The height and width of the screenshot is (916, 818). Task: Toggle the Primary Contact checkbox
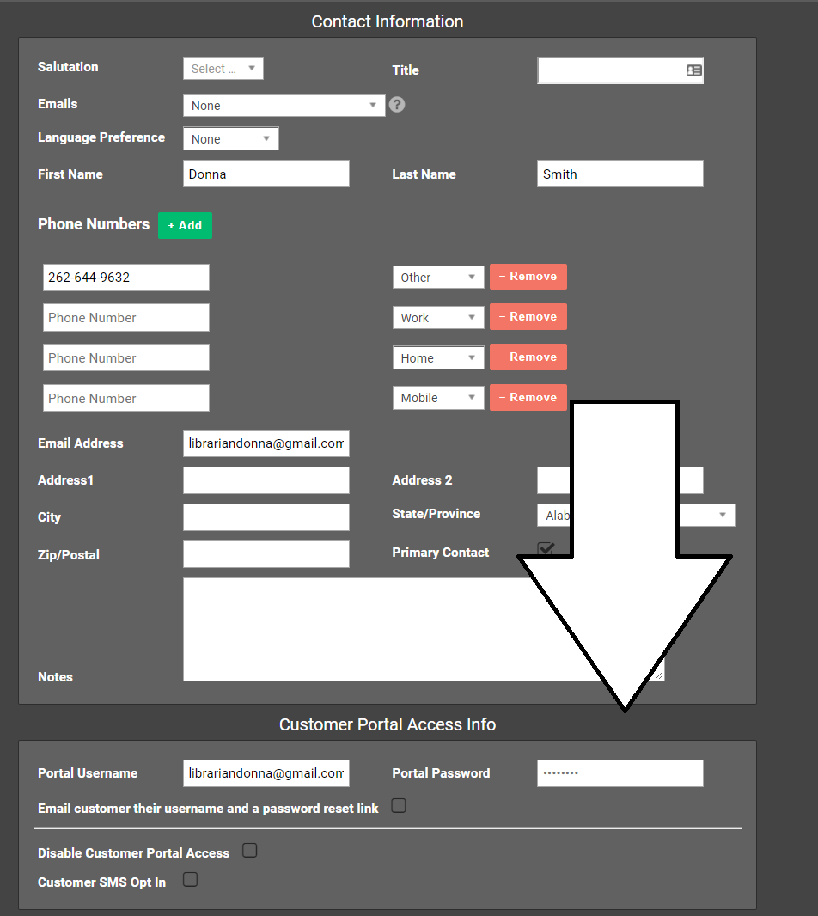(x=545, y=548)
